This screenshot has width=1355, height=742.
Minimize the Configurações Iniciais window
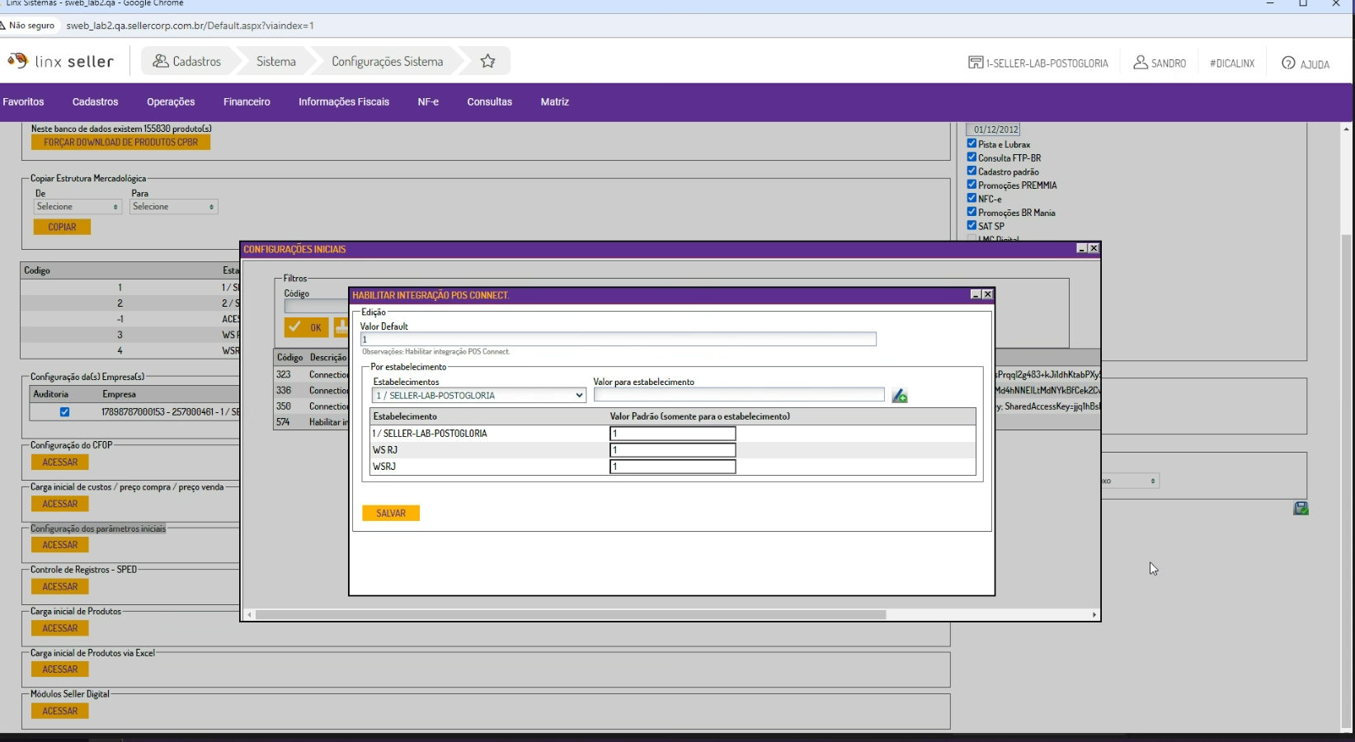(x=1082, y=248)
